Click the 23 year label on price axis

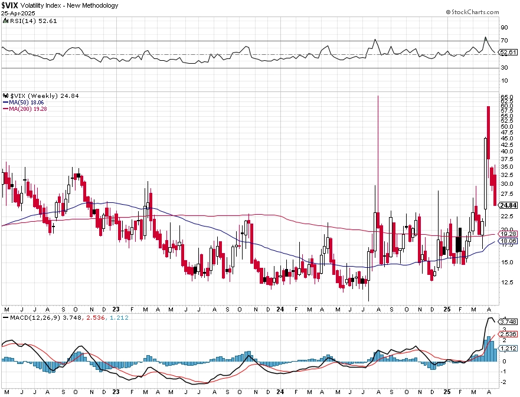point(116,309)
